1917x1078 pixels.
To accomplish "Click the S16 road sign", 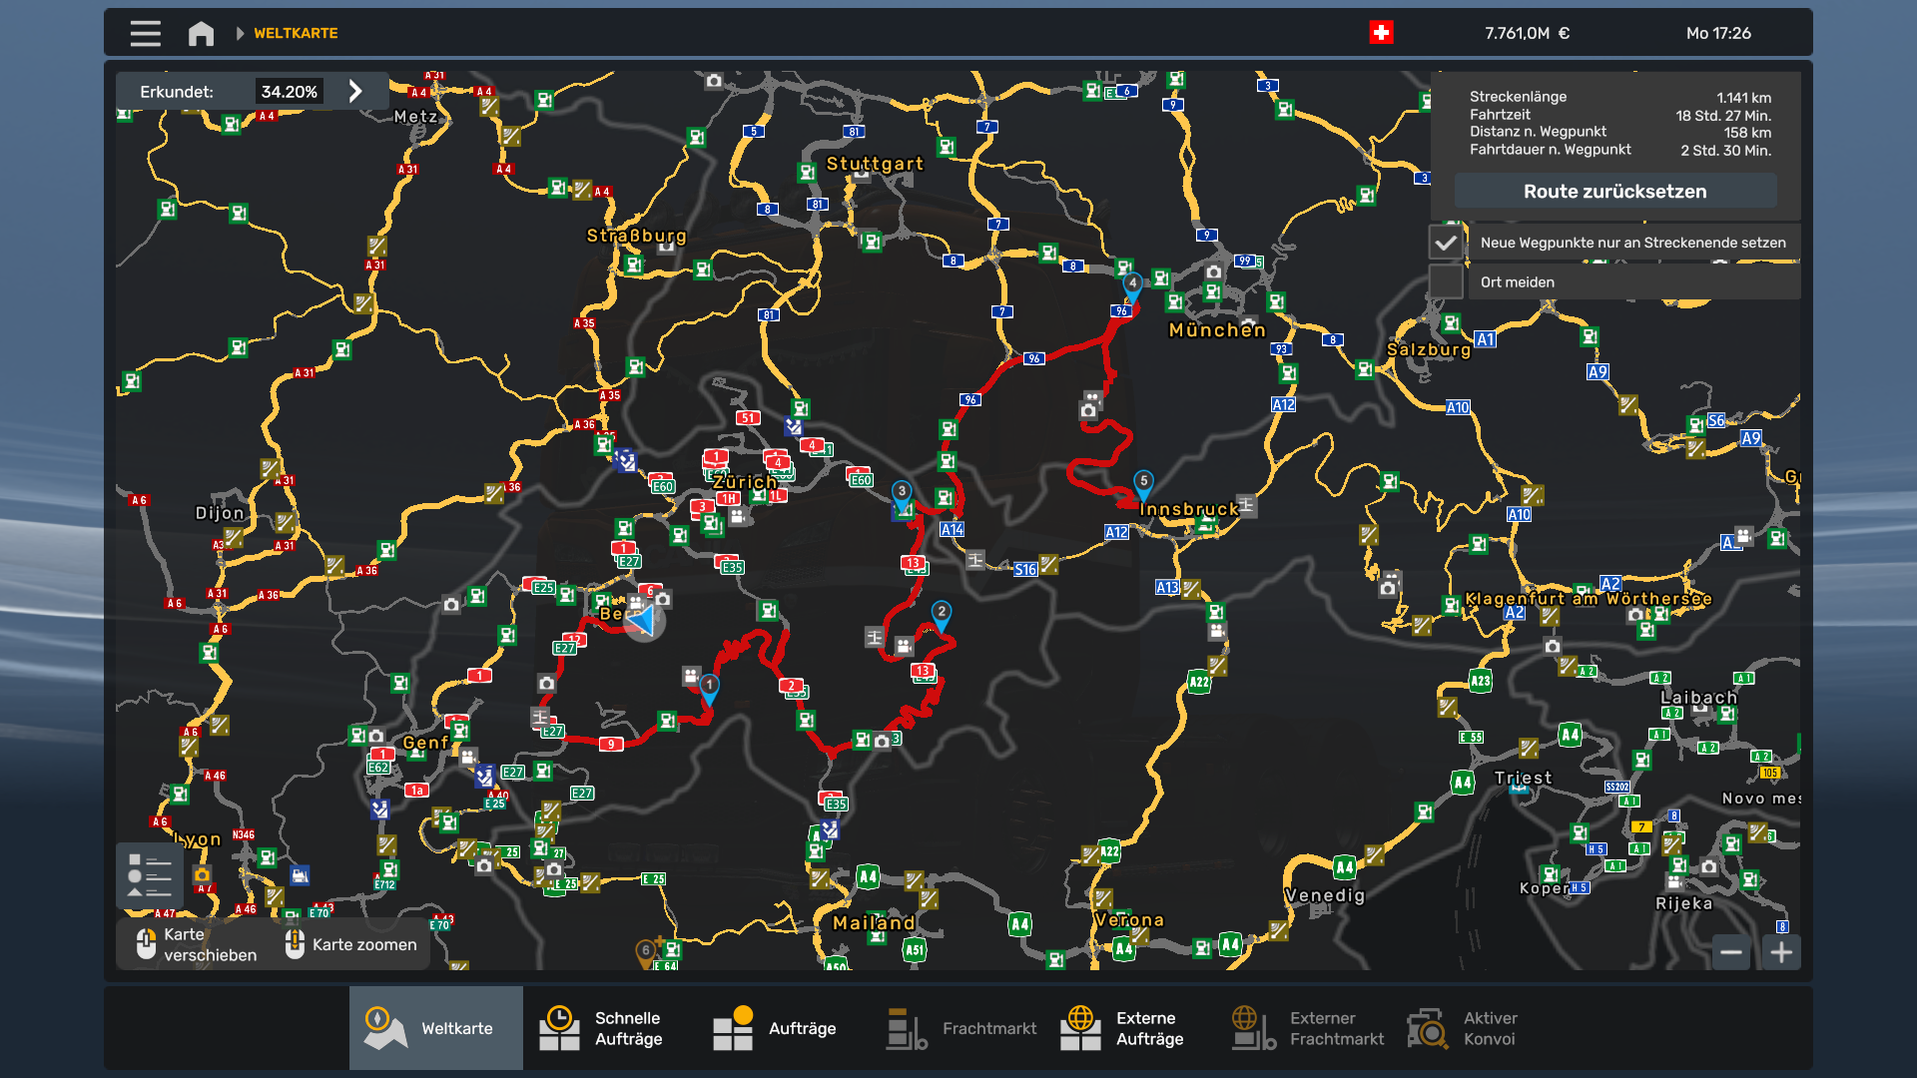I will pos(1025,570).
